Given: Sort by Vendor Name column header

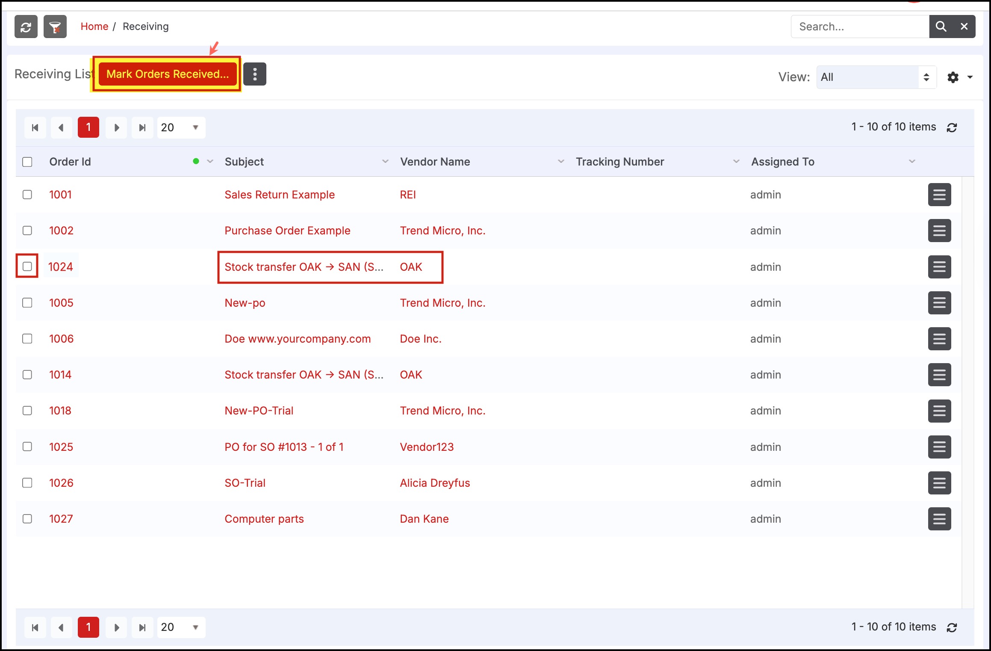Looking at the screenshot, I should [435, 162].
